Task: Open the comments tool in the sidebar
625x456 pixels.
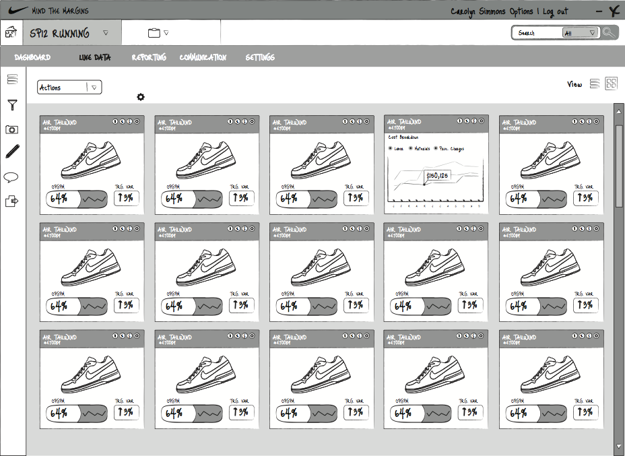Action: [13, 176]
